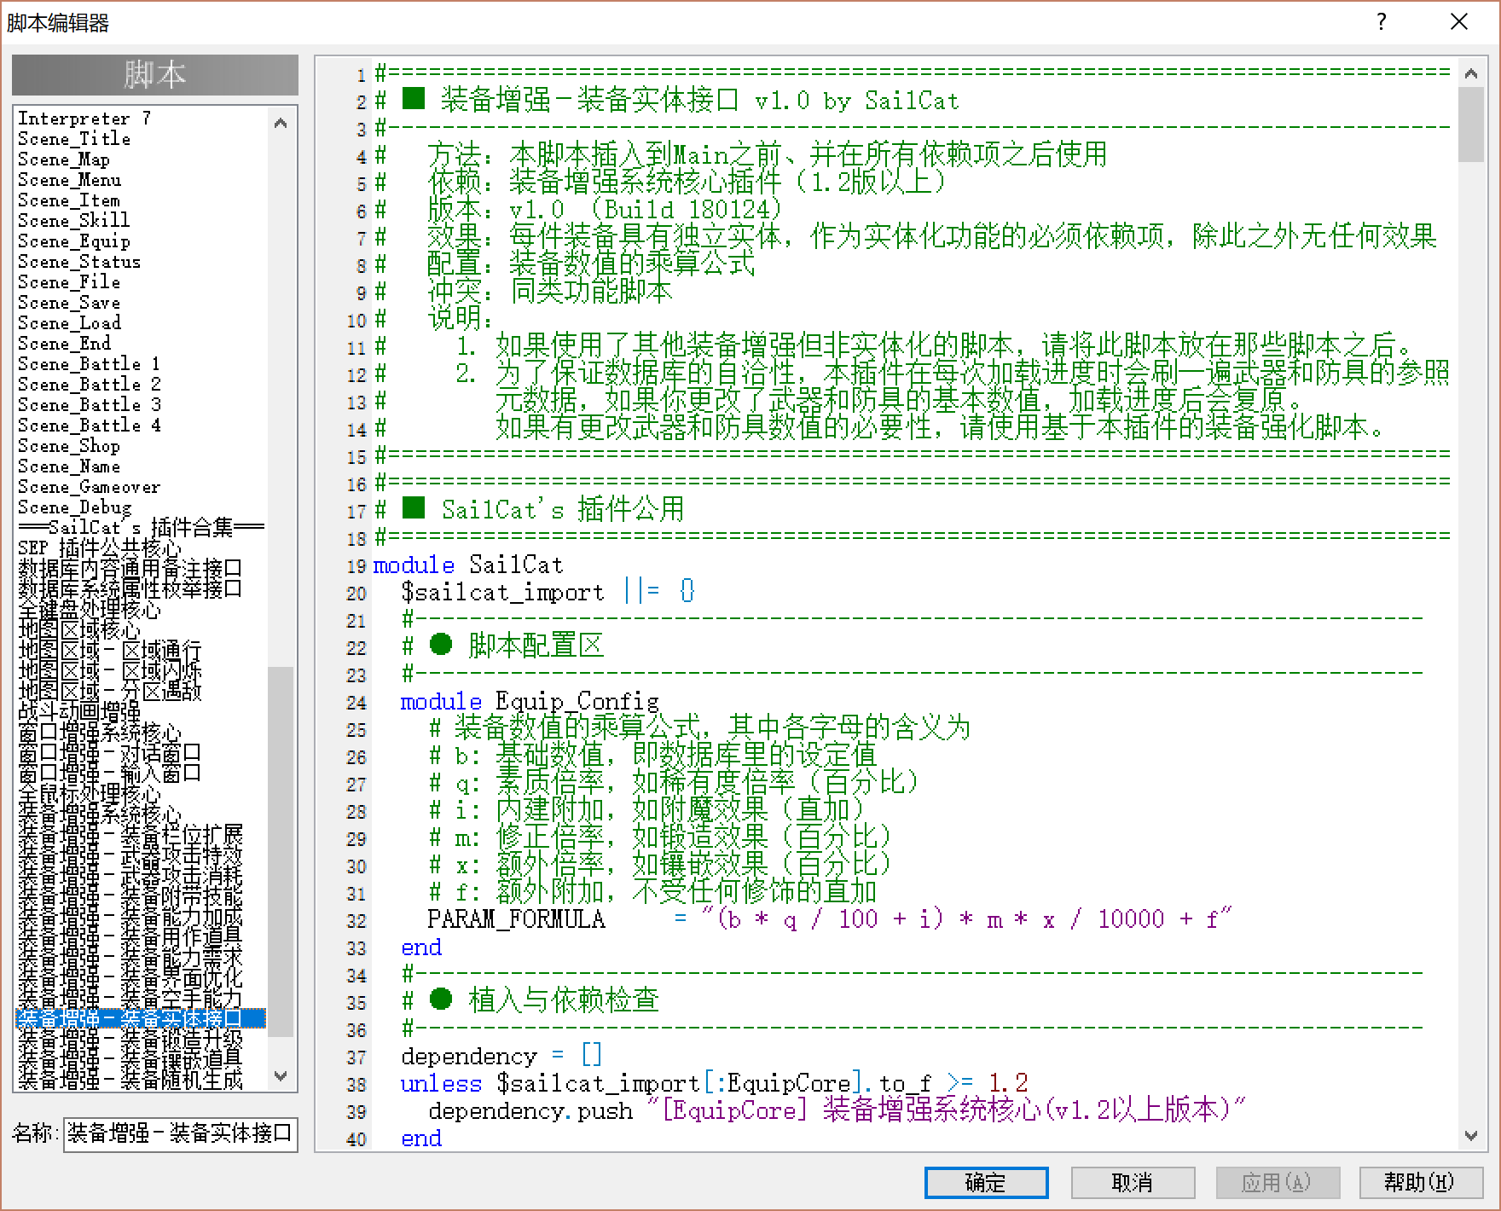Click the code editor scroll-up arrow
Viewport: 1501px width, 1211px height.
1471,74
